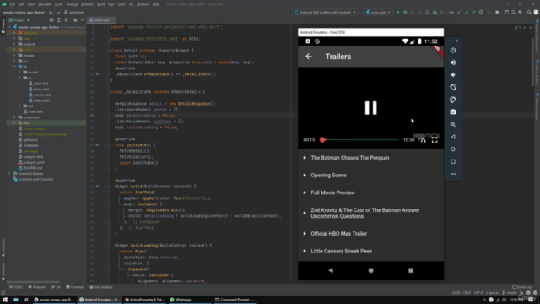The image size is (540, 304).
Task: Click emulator zoom magnifier icon
Action: click(453, 124)
